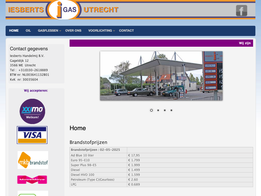Open the Oil menu item
This screenshot has height=196, width=261.
(28, 31)
